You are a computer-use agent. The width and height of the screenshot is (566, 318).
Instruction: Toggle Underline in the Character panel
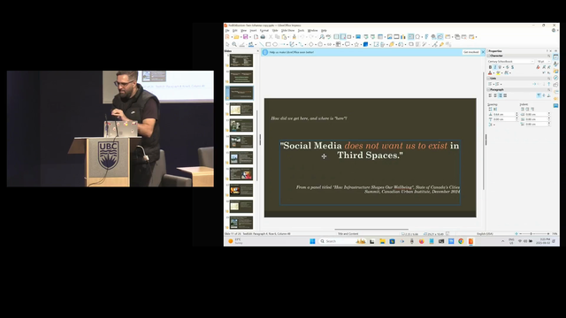[x=500, y=67]
